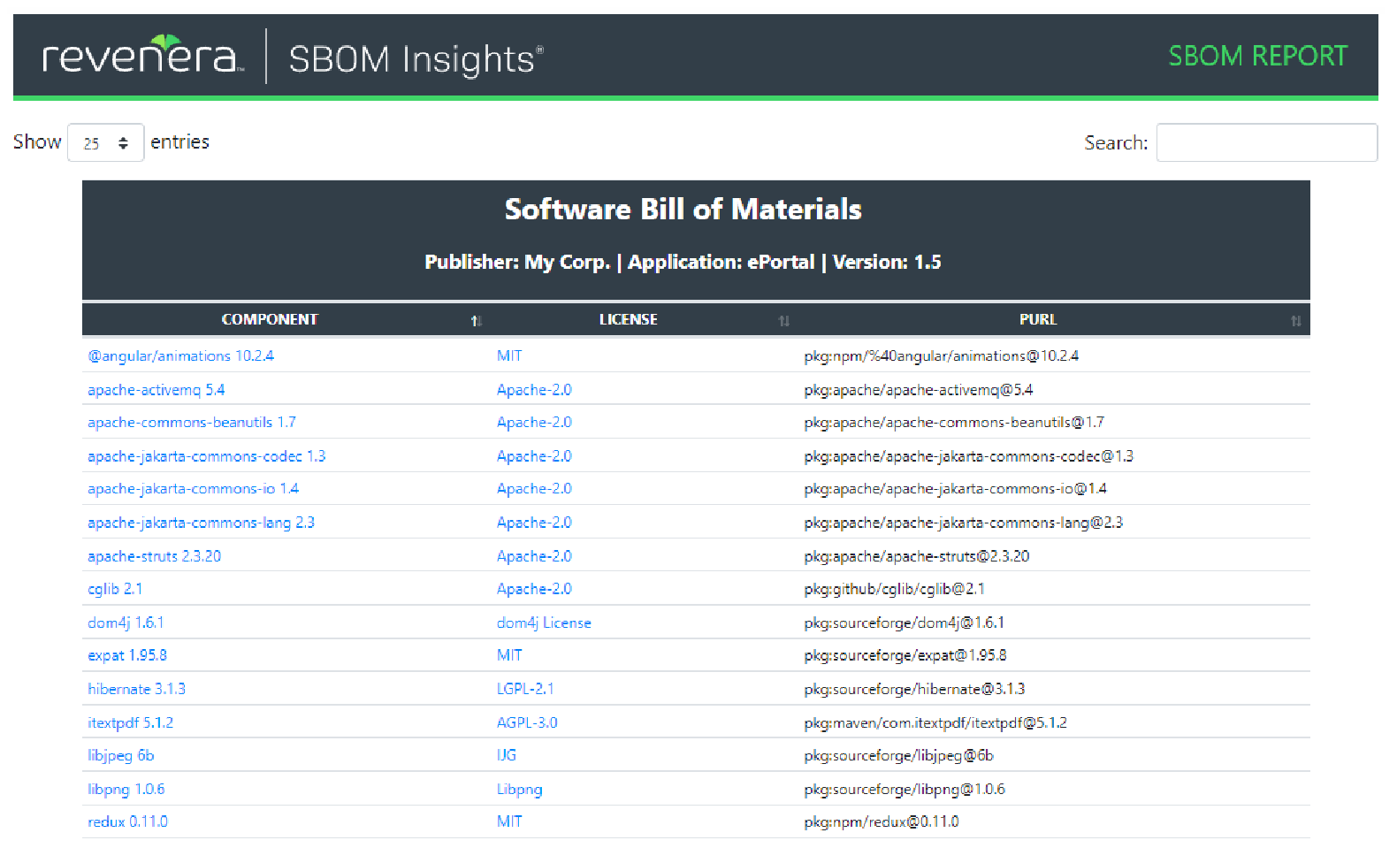This screenshot has width=1397, height=848.
Task: Select the PURL pkg:apache/apache-struts@2.3.20
Action: pyautogui.click(x=917, y=556)
